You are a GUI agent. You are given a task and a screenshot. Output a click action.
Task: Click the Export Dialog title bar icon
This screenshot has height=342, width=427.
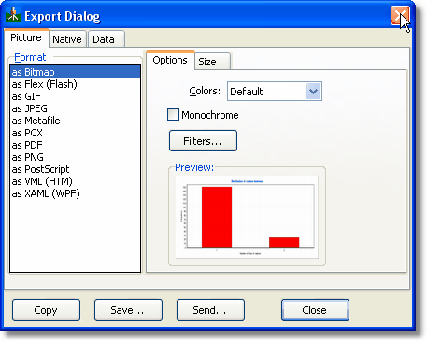point(13,16)
